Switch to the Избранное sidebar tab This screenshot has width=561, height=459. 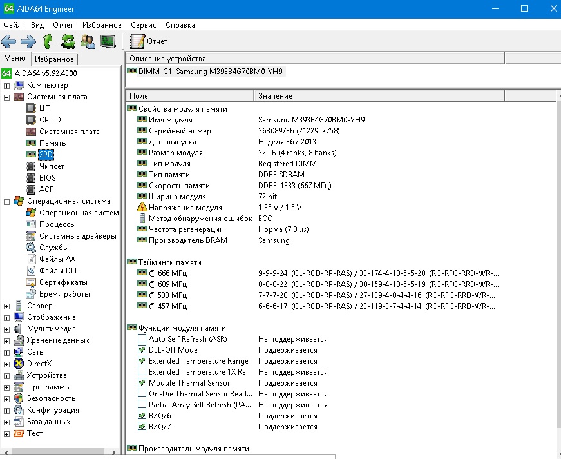tap(54, 59)
